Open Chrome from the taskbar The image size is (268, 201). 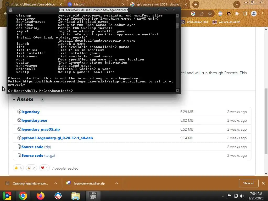(x=23, y=196)
